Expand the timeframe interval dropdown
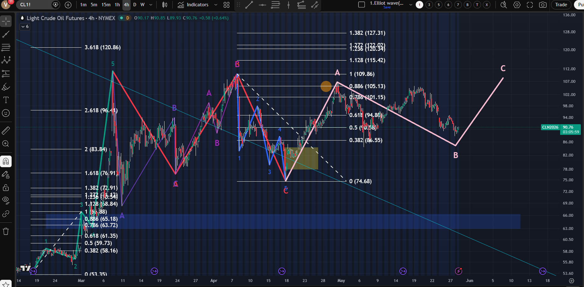584x287 pixels. click(x=151, y=5)
